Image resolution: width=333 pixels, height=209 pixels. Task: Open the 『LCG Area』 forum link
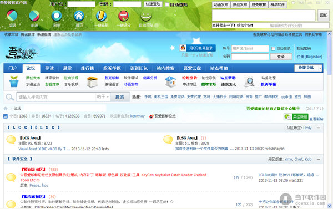tap(30, 138)
